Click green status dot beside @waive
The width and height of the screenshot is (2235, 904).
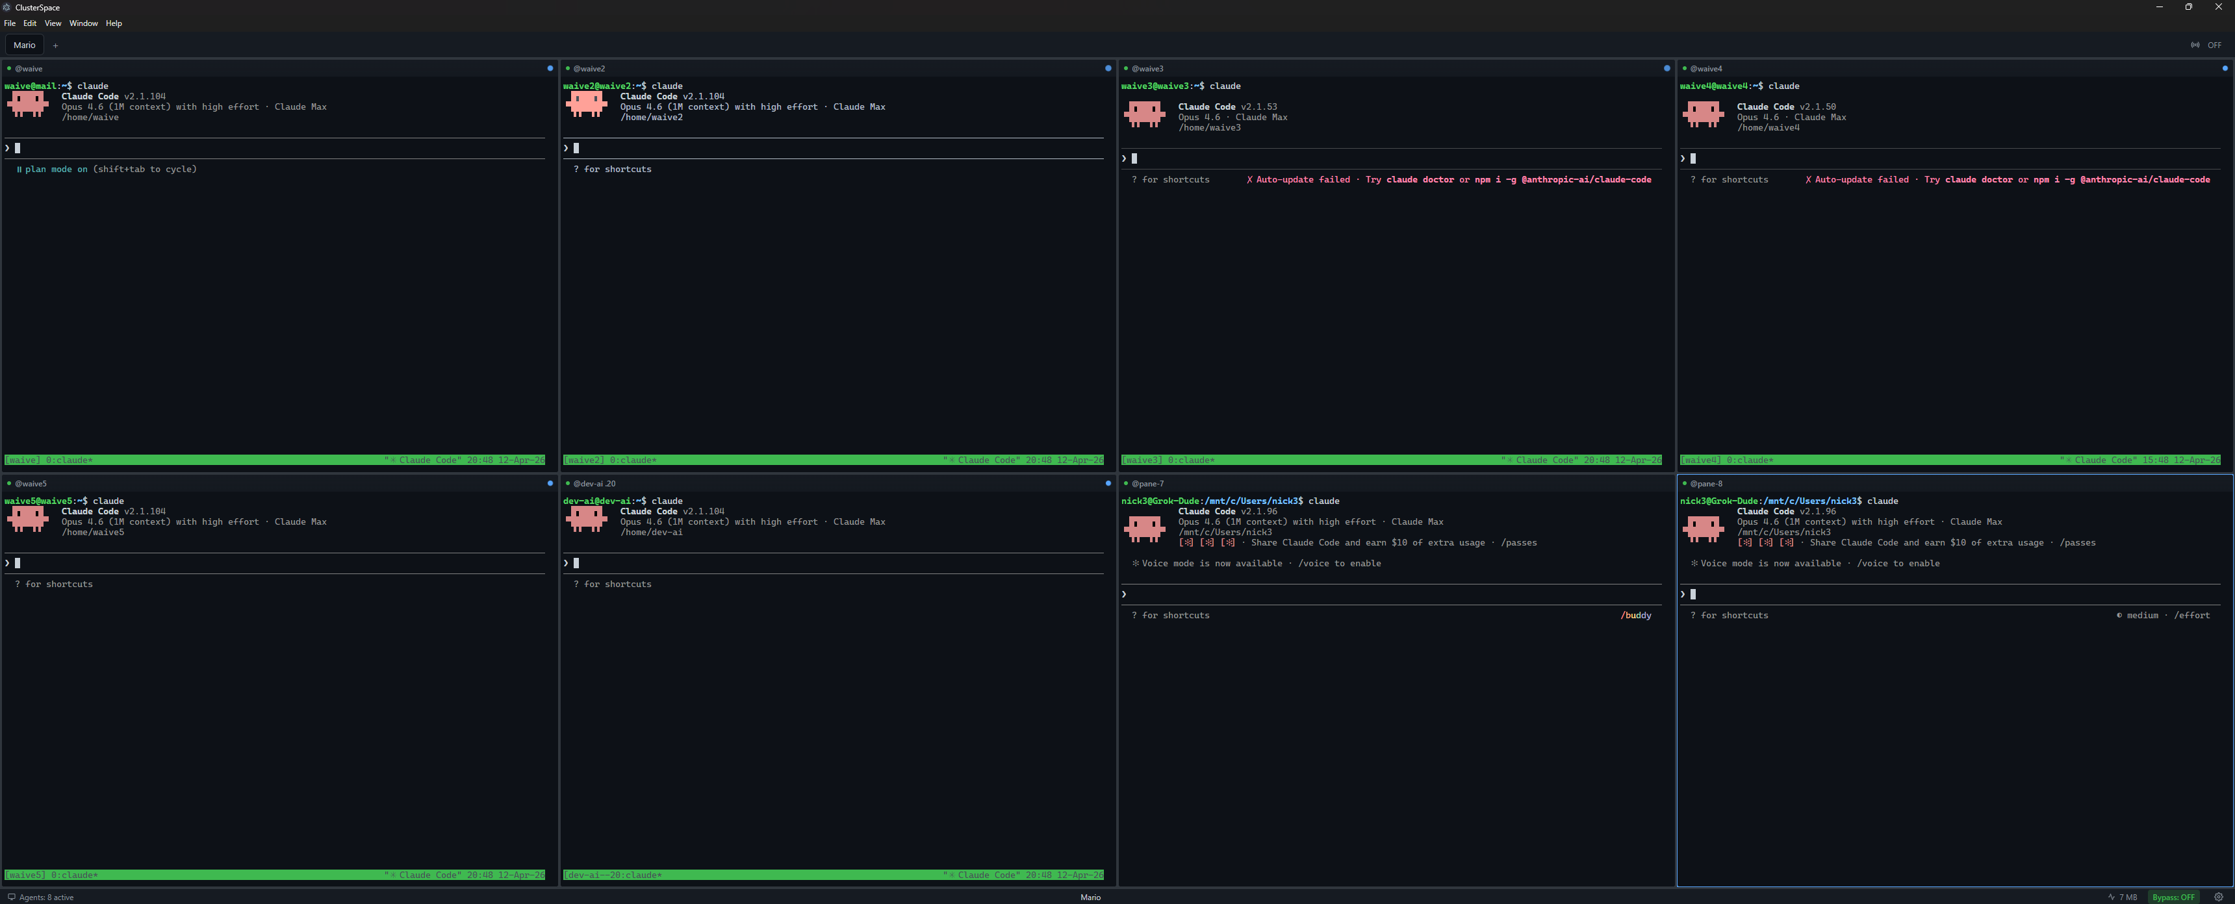[8, 69]
